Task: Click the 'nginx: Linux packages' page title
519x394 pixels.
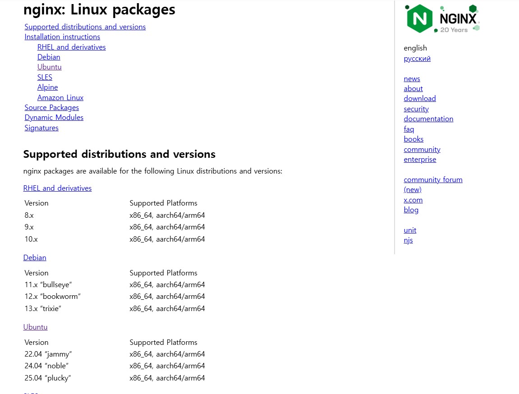Action: 99,9
